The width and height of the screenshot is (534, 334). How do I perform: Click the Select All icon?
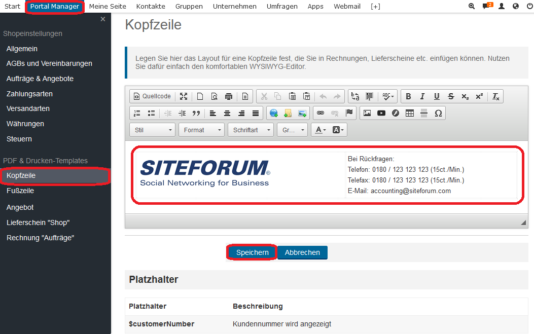point(370,96)
